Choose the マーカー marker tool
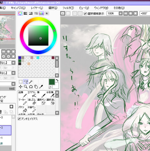 click(x=23, y=102)
